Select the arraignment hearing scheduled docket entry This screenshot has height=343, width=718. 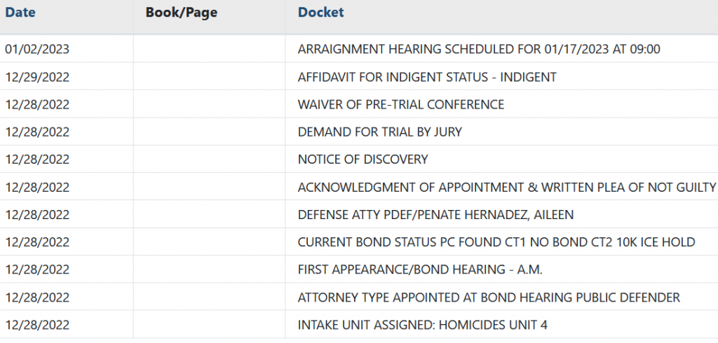point(479,49)
